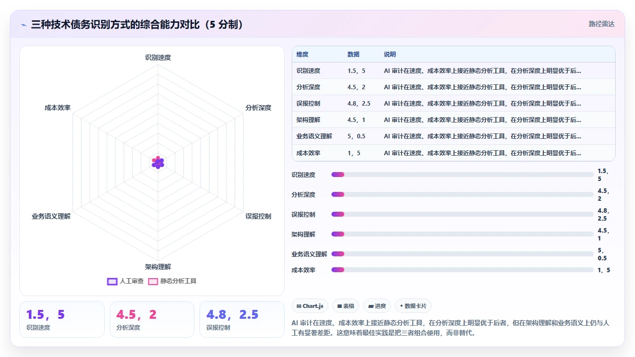Click the 架构理解 radar axis label

click(158, 267)
